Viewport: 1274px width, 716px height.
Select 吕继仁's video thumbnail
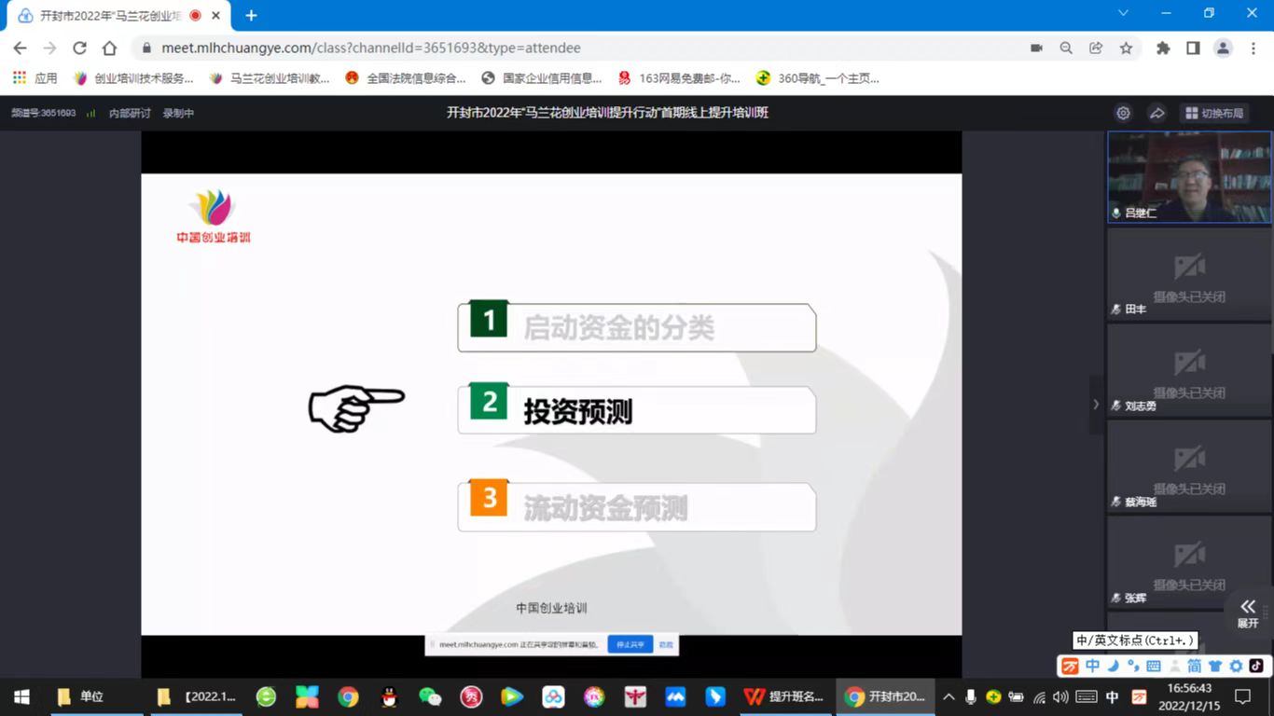[1189, 177]
